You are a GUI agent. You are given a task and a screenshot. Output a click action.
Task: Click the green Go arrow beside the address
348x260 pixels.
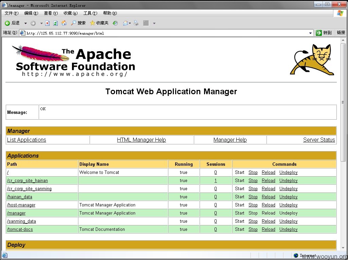click(319, 33)
